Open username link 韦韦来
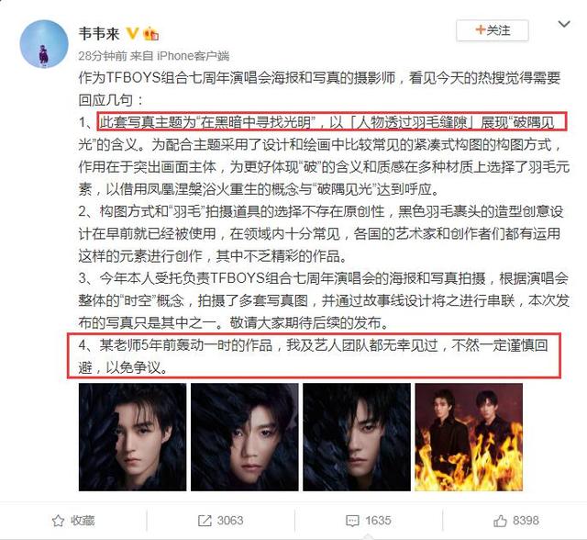Screen dimensions: 587x540 (99, 34)
